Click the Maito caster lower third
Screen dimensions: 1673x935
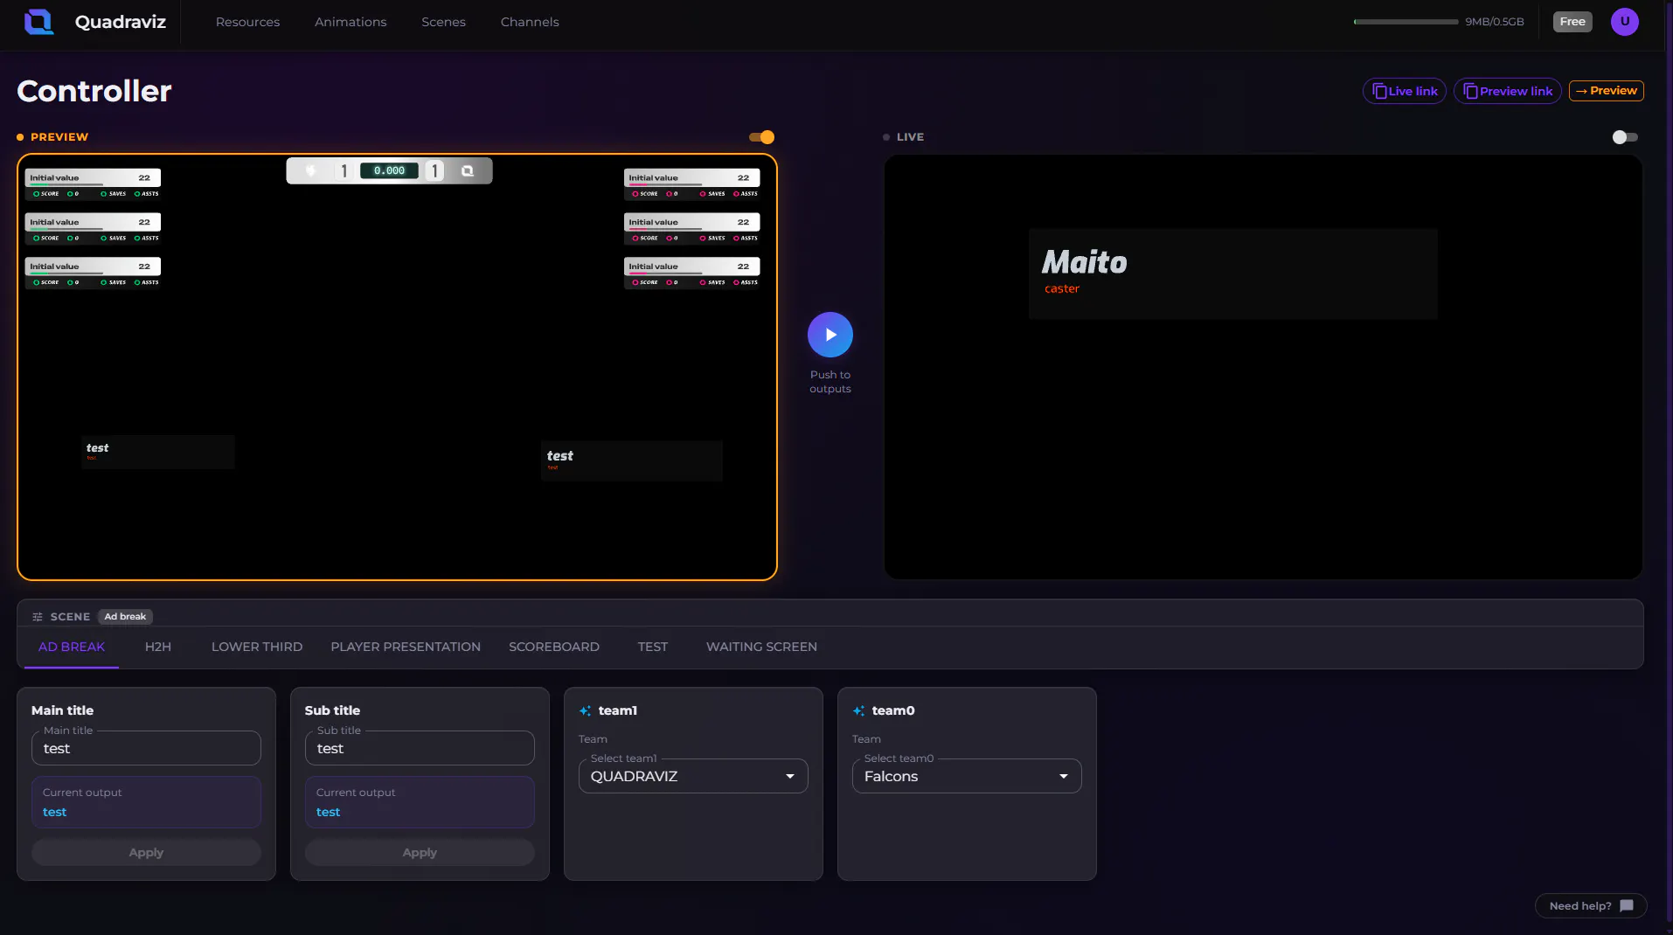1232,274
